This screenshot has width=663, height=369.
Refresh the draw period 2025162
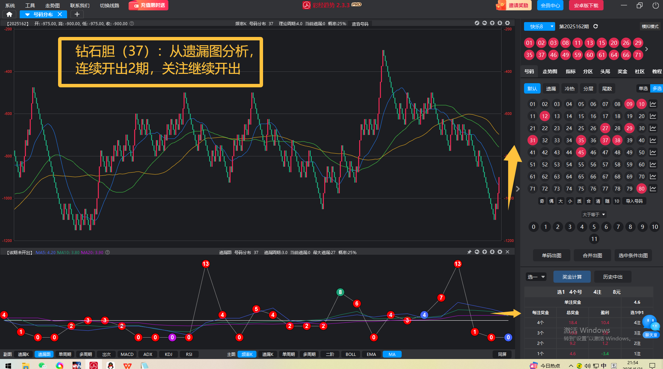coord(596,26)
